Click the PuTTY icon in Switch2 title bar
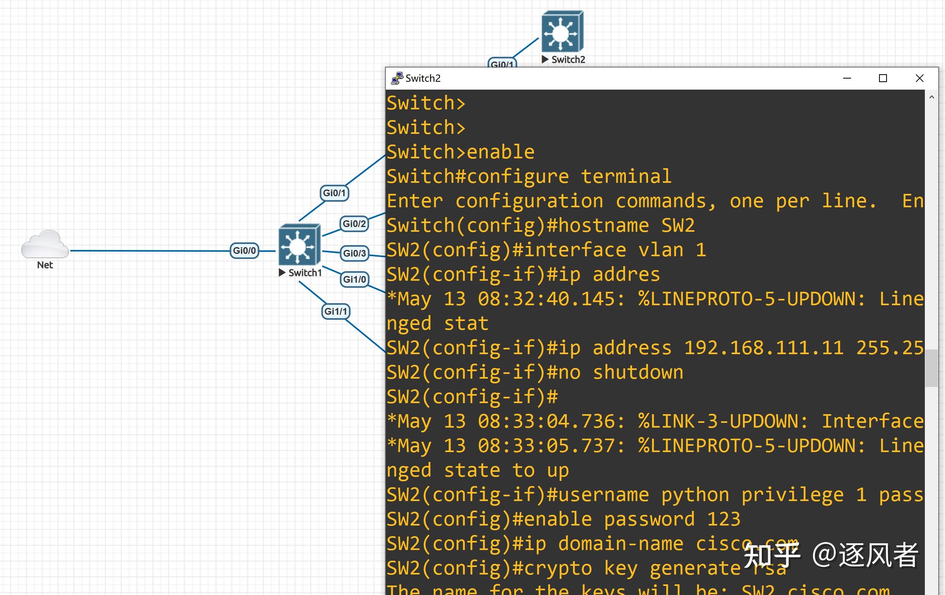The height and width of the screenshot is (595, 945). [x=396, y=78]
